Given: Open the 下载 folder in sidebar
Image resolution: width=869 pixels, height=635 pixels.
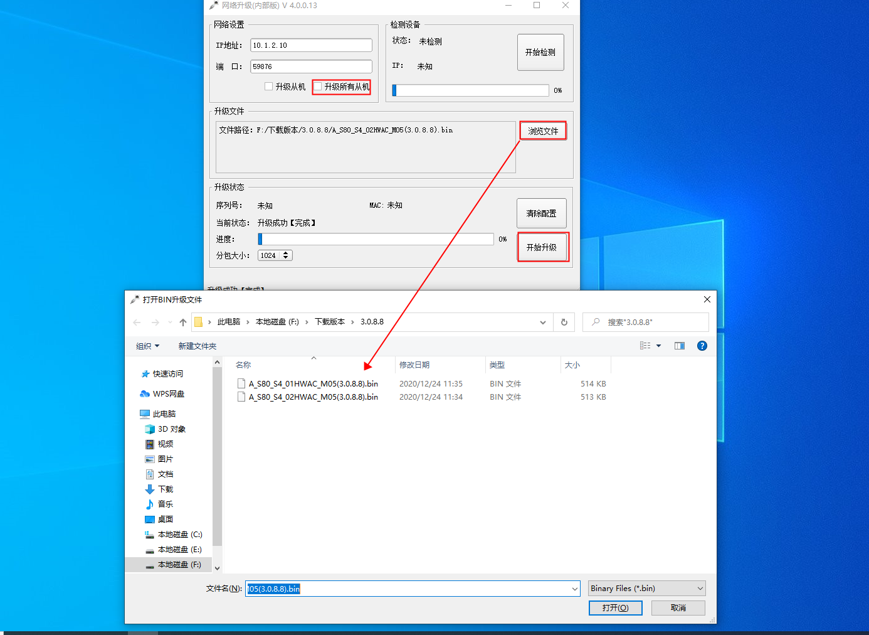Looking at the screenshot, I should tap(159, 489).
